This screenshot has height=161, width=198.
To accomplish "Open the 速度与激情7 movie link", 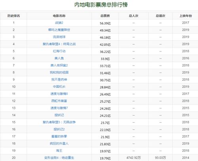I will [59, 108].
